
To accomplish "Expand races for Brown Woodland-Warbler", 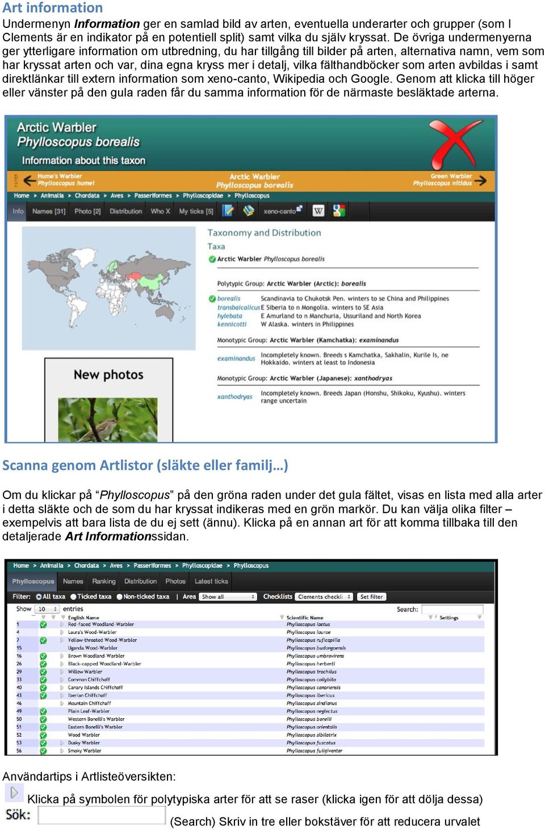I will [62, 656].
